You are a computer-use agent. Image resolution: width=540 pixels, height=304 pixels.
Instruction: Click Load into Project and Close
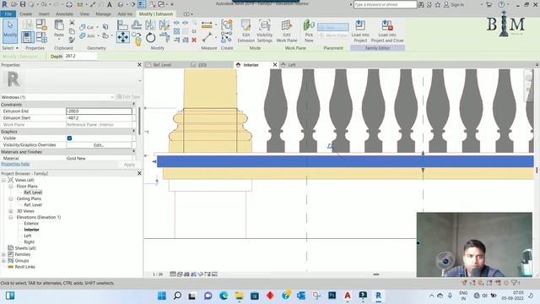click(387, 31)
